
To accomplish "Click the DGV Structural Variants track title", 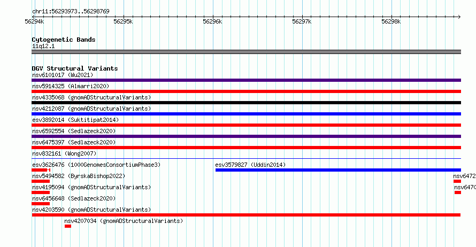I will pos(75,68).
